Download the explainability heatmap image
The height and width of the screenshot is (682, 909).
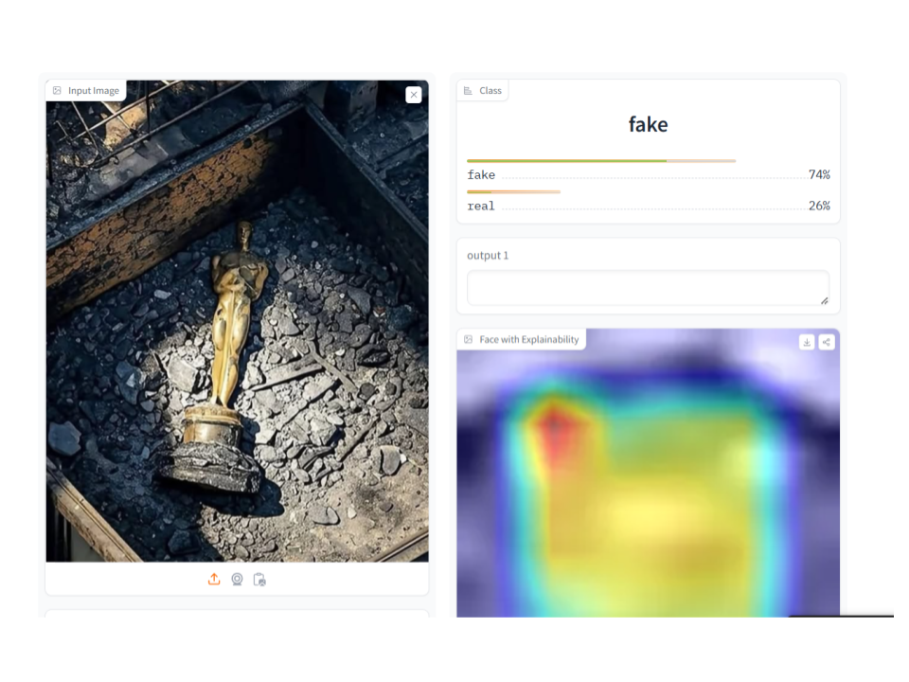click(x=807, y=342)
